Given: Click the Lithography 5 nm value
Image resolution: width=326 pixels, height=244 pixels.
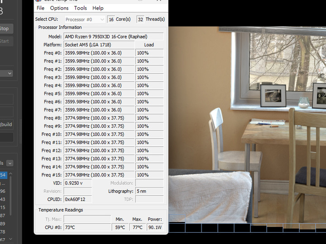Looking at the screenshot, I should (x=149, y=191).
